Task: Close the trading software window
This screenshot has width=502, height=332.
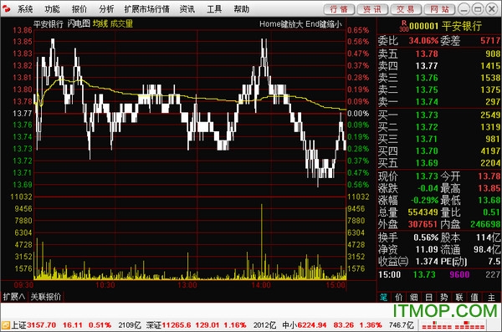Action: tap(491, 9)
